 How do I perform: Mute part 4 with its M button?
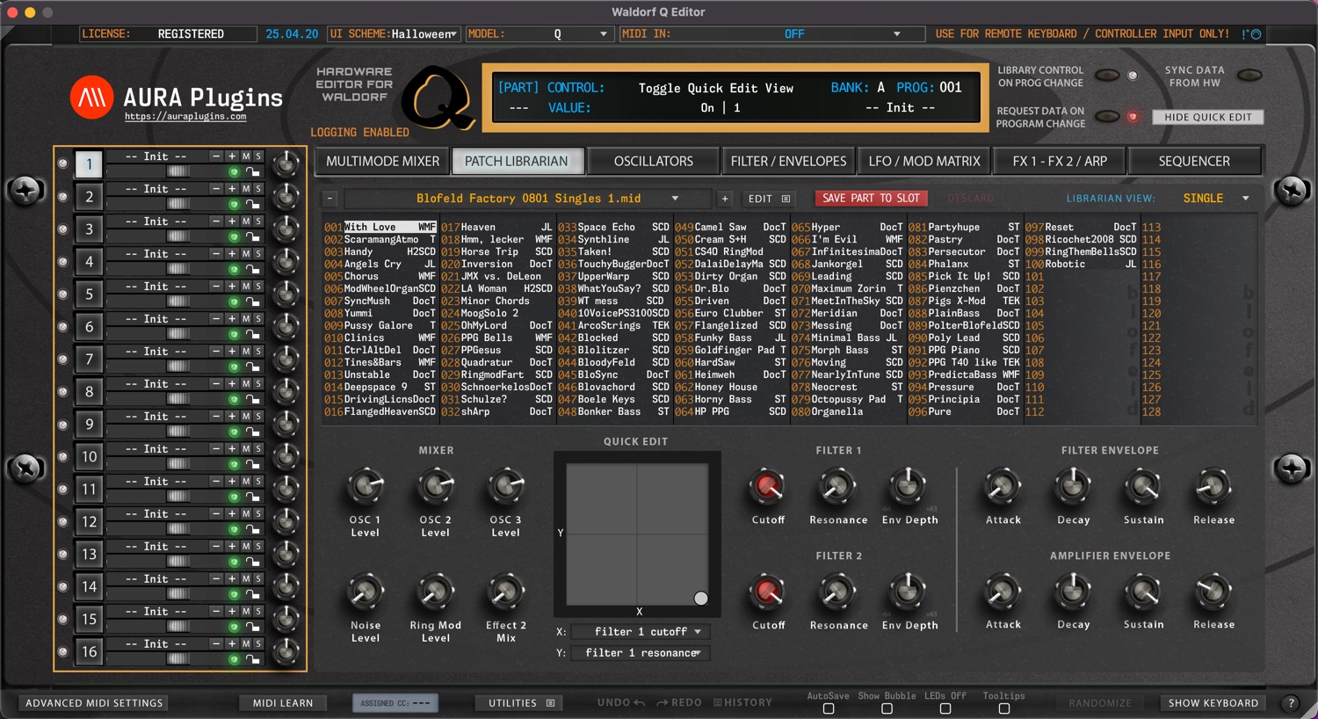[246, 253]
